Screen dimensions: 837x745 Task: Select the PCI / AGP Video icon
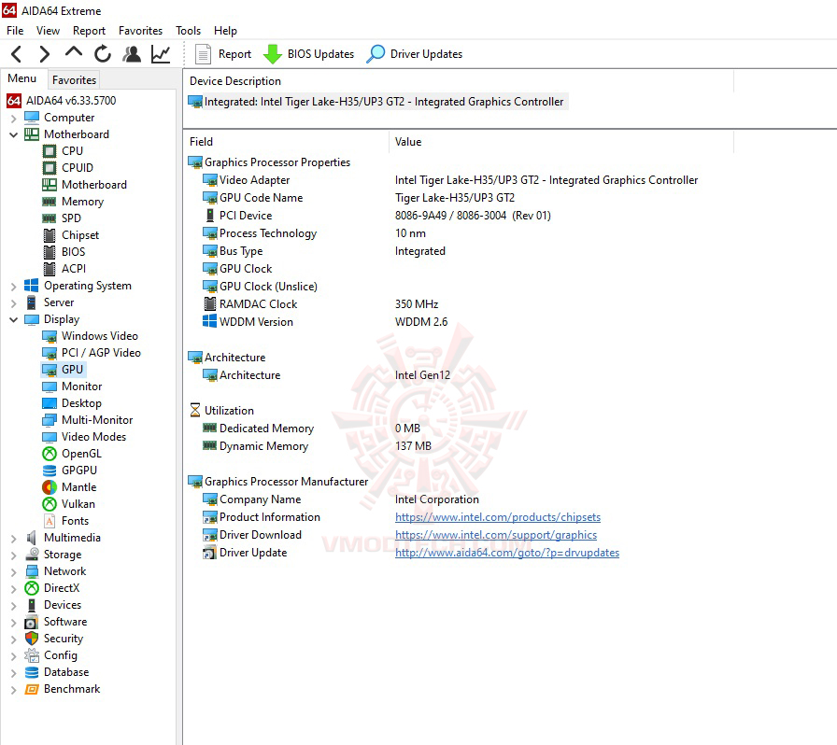click(50, 353)
